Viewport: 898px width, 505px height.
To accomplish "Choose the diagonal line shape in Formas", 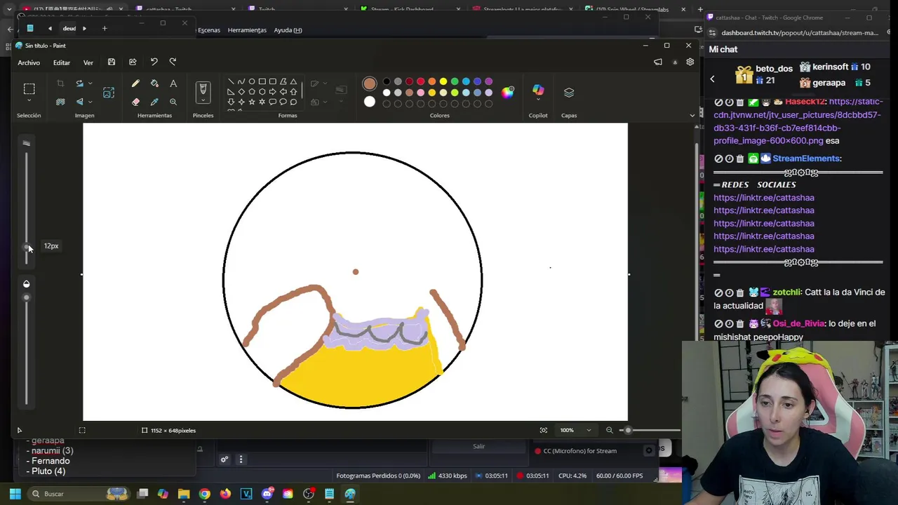I will point(231,81).
